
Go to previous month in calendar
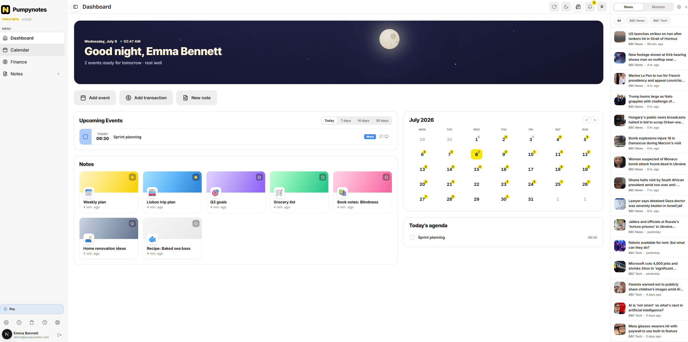(x=586, y=120)
